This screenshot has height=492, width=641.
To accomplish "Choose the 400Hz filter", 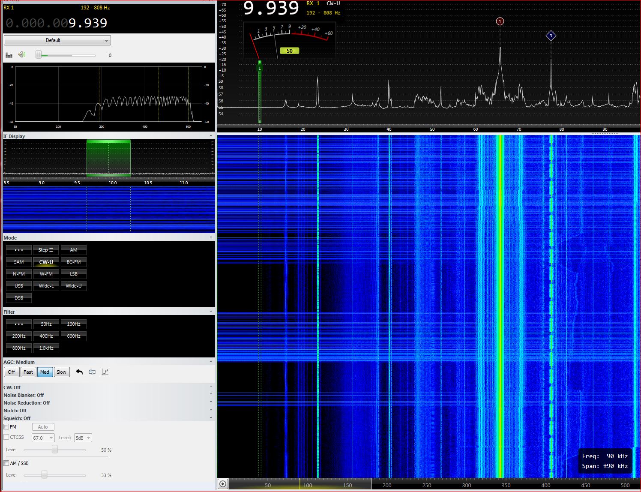I will coord(46,336).
